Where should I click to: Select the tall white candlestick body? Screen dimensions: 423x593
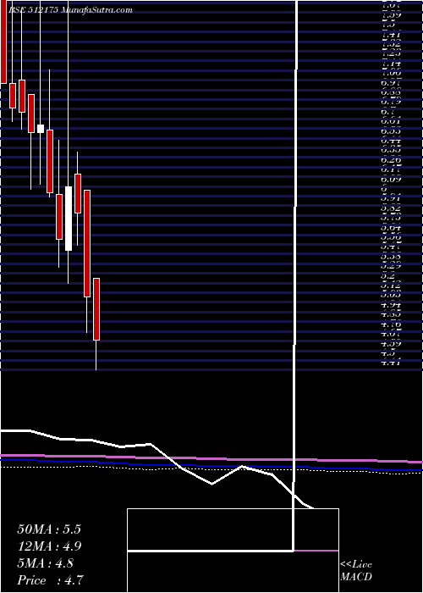[x=69, y=219]
